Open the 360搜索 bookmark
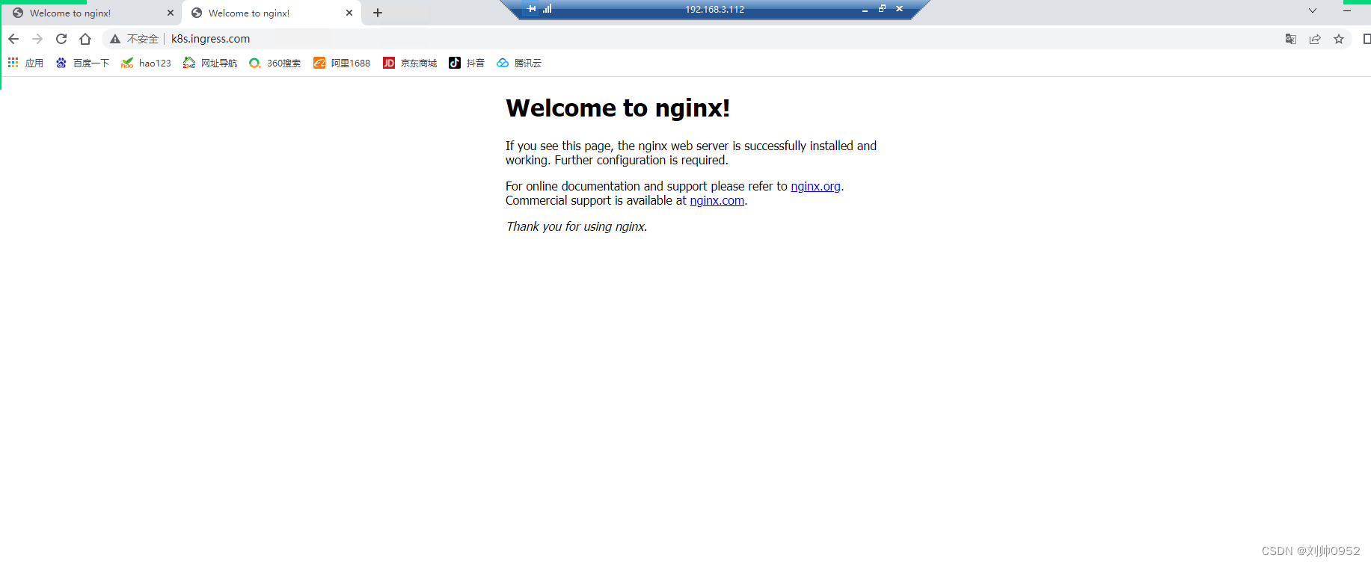 (x=274, y=63)
